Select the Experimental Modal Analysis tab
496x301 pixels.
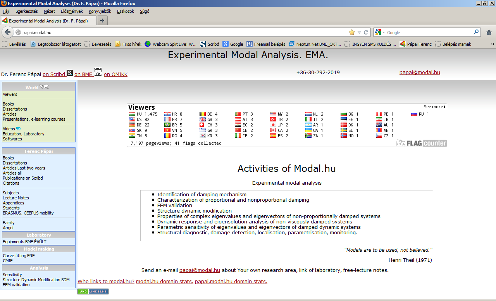point(48,21)
